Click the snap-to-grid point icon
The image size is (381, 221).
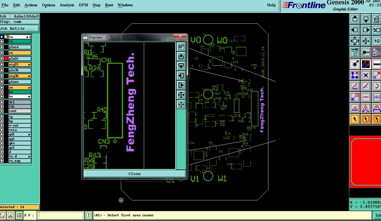click(366, 52)
